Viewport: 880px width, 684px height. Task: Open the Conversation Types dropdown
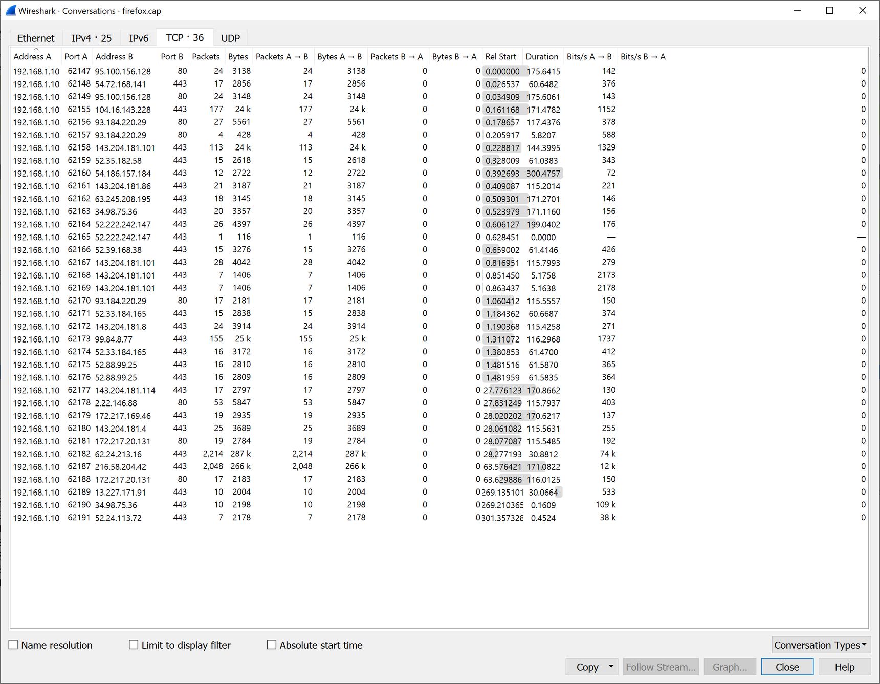pos(821,645)
